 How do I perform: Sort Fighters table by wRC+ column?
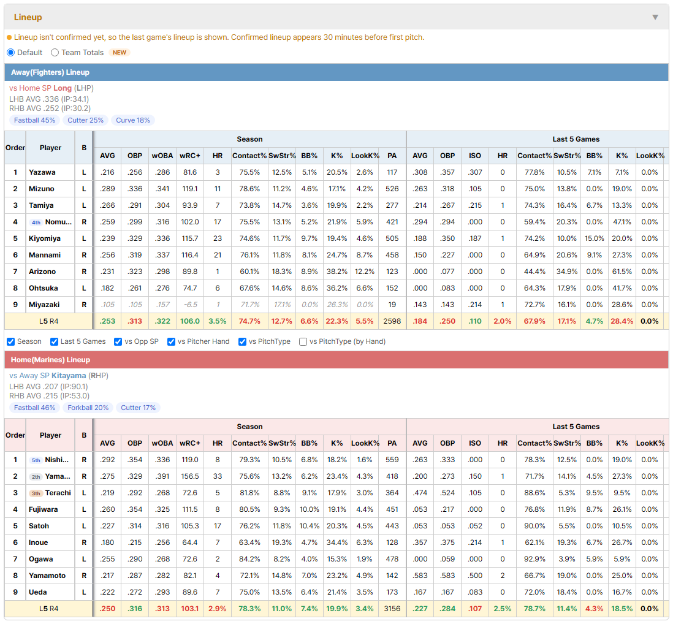point(190,156)
